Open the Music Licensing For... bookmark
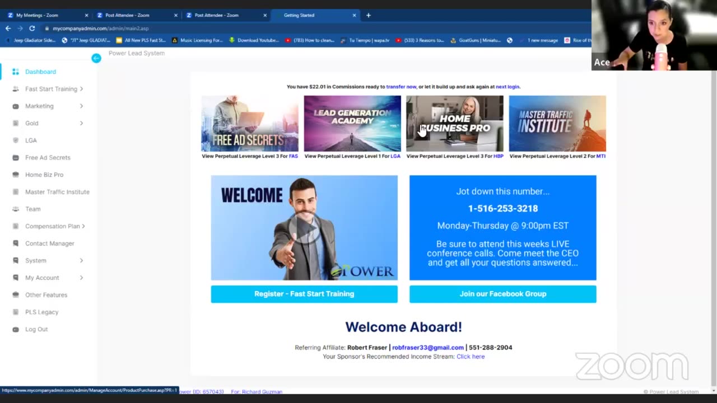This screenshot has height=403, width=717. 197,40
